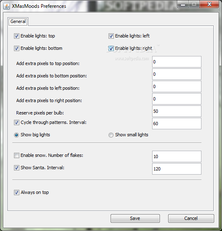
Task: Click the right position extra pixels field
Action: [177, 99]
